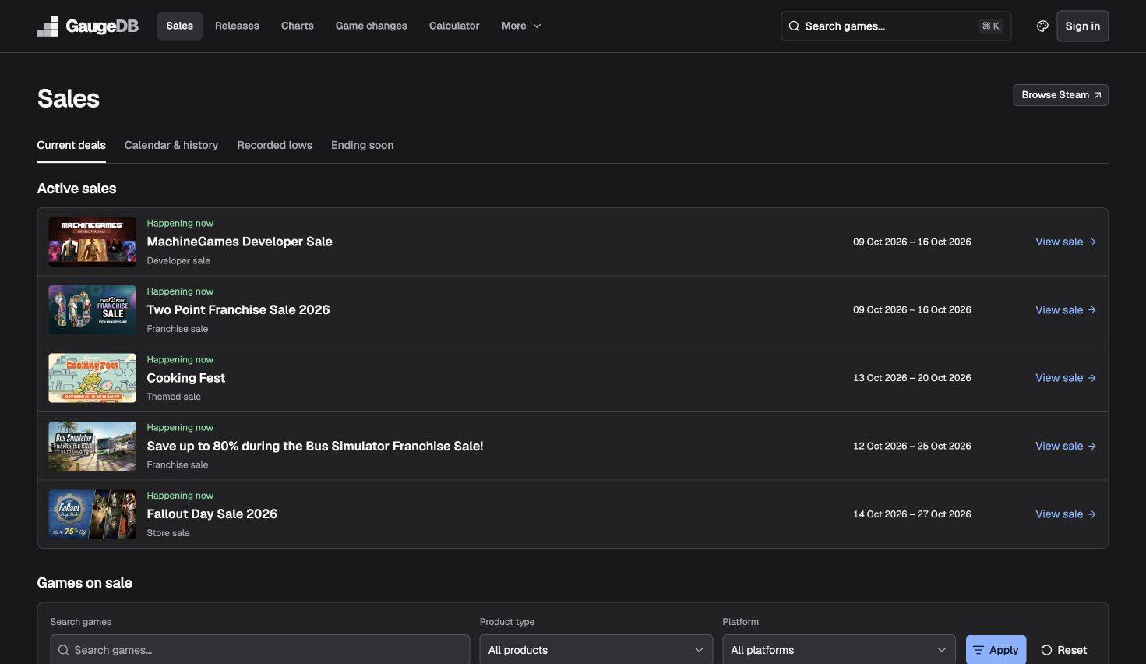Go to Releases in the navigation
Screen dimensions: 1146x664
pos(237,26)
